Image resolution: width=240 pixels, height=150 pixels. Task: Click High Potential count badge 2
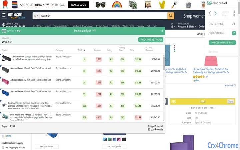pos(234,33)
